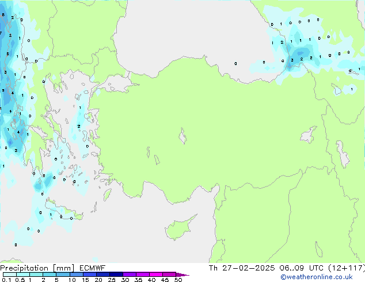Click the 40–45 mm magenta swatch
This screenshot has height=282, width=365.
tap(156, 275)
